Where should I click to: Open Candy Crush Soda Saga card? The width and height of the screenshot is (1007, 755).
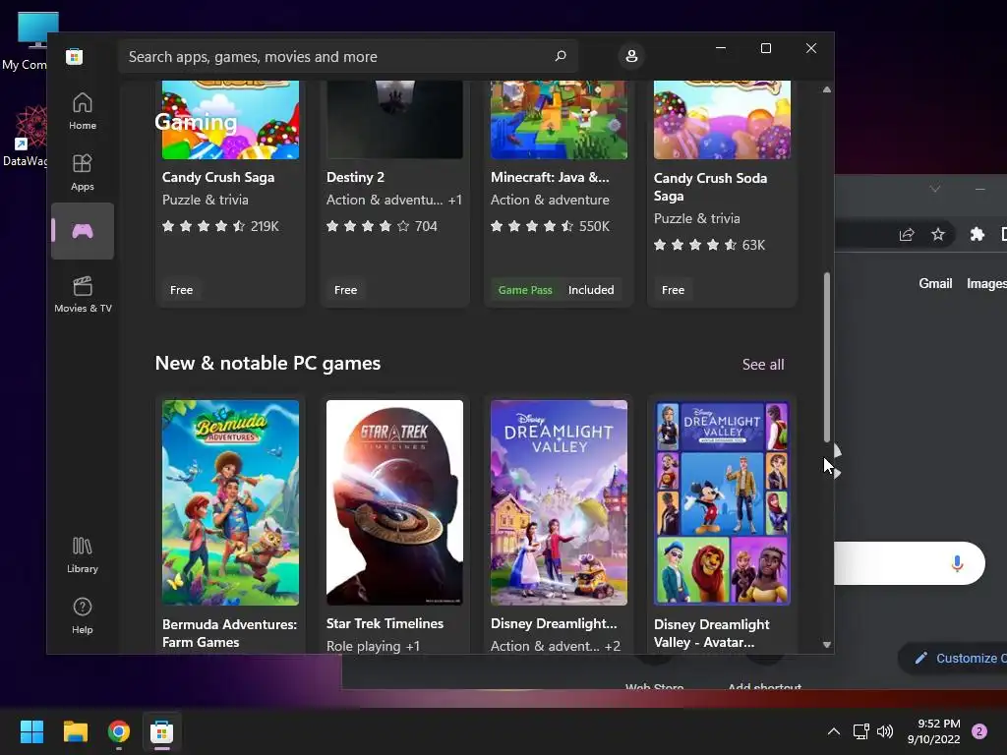coord(722,193)
